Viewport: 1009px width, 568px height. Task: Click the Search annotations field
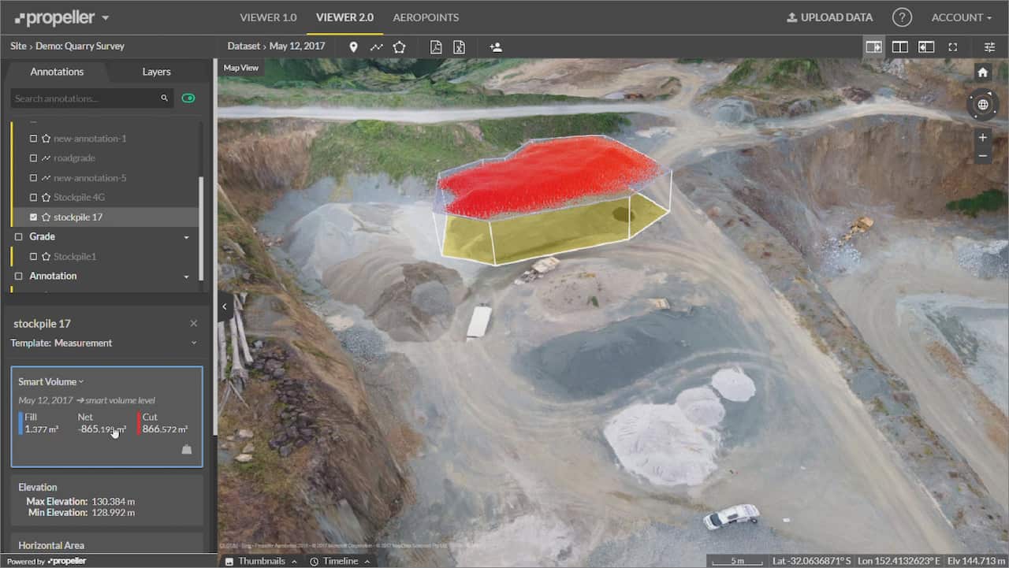pos(85,98)
